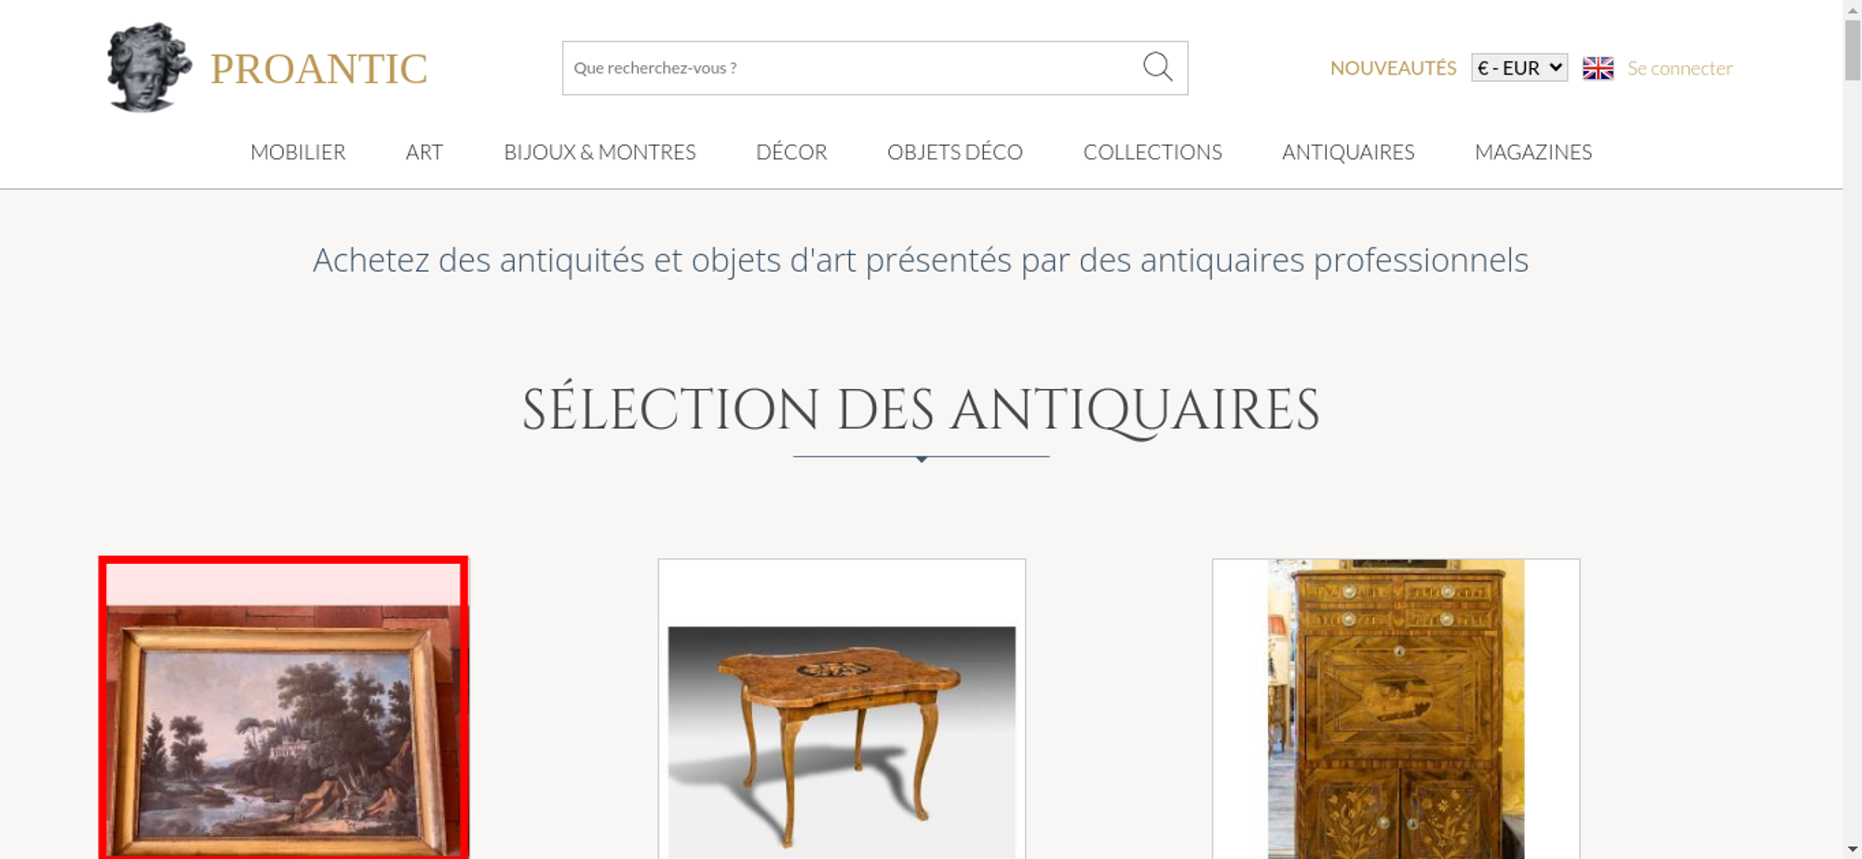Open the MOBILIER menu
Image resolution: width=1862 pixels, height=859 pixels.
click(298, 152)
